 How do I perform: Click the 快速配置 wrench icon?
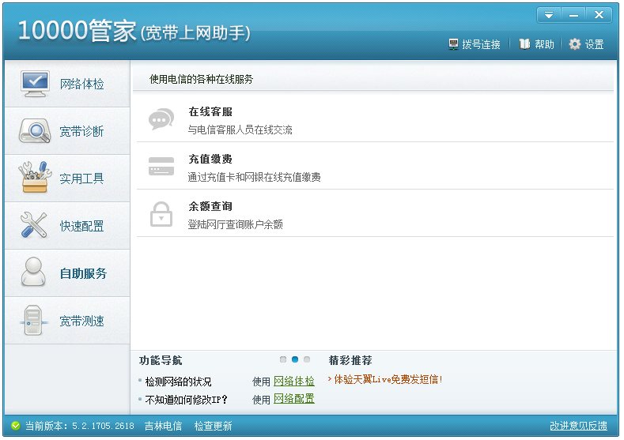coord(34,226)
